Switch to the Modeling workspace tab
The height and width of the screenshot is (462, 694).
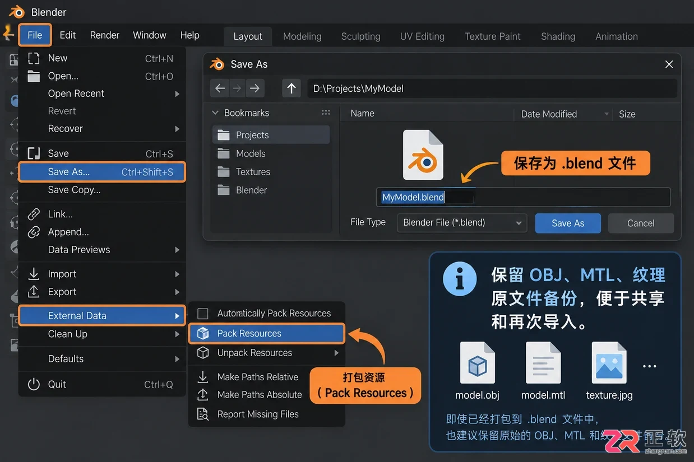coord(302,36)
